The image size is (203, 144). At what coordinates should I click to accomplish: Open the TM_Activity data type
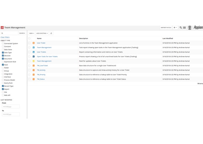pos(41,70)
